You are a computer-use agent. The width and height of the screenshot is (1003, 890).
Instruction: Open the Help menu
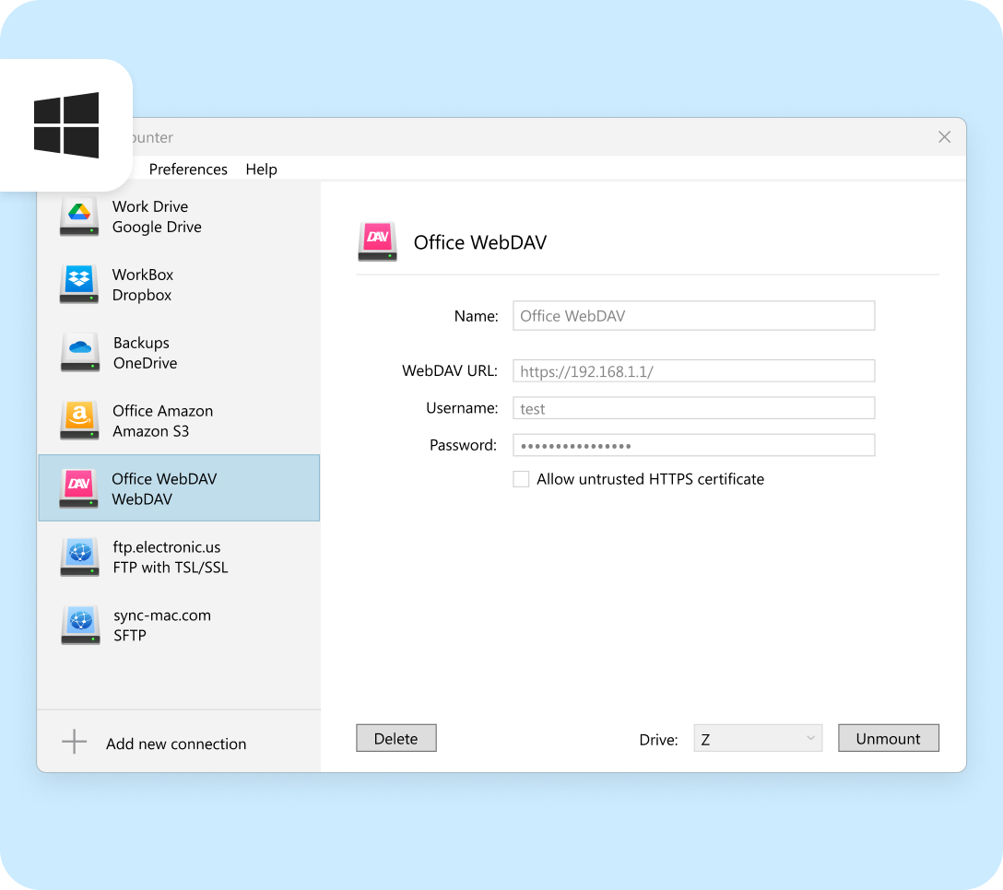click(x=261, y=170)
